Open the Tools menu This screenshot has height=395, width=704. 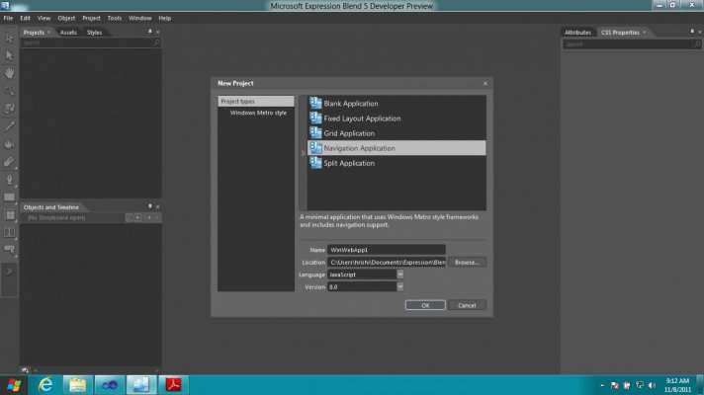click(x=114, y=18)
